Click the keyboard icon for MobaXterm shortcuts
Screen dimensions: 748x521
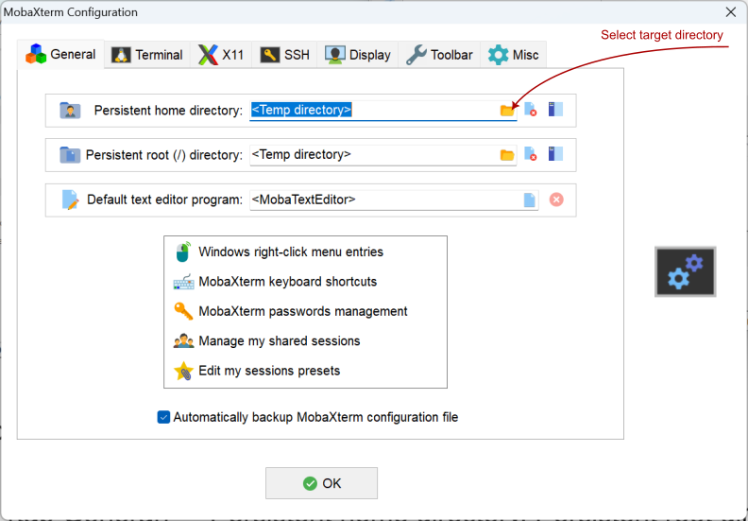[183, 282]
